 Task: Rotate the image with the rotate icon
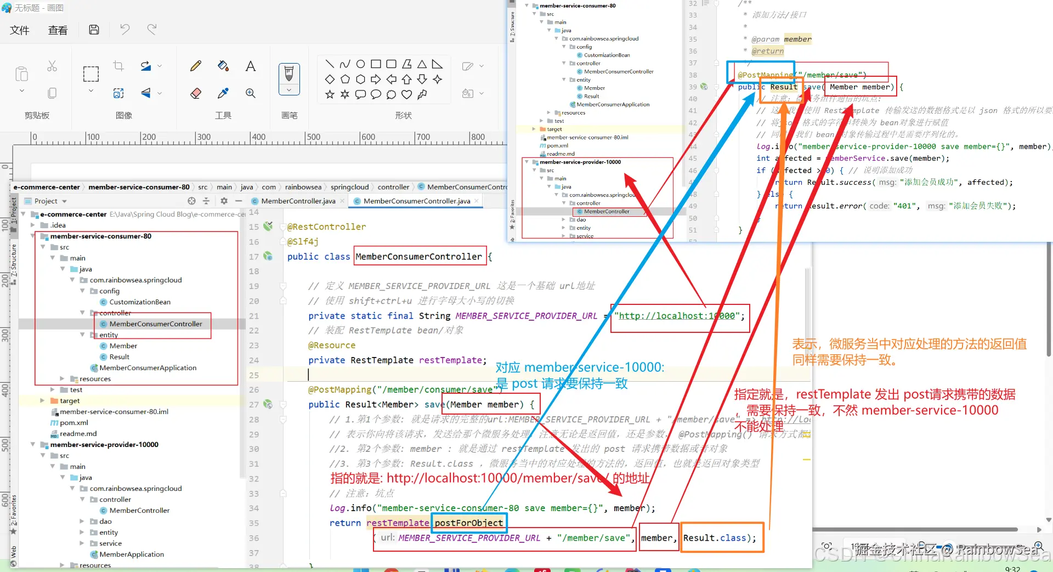146,66
